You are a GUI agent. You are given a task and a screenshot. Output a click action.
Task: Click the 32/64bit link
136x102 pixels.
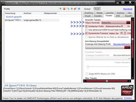pos(128,98)
